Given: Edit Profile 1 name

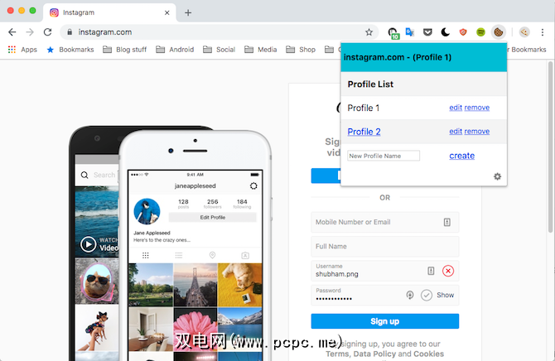Looking at the screenshot, I should click(456, 108).
